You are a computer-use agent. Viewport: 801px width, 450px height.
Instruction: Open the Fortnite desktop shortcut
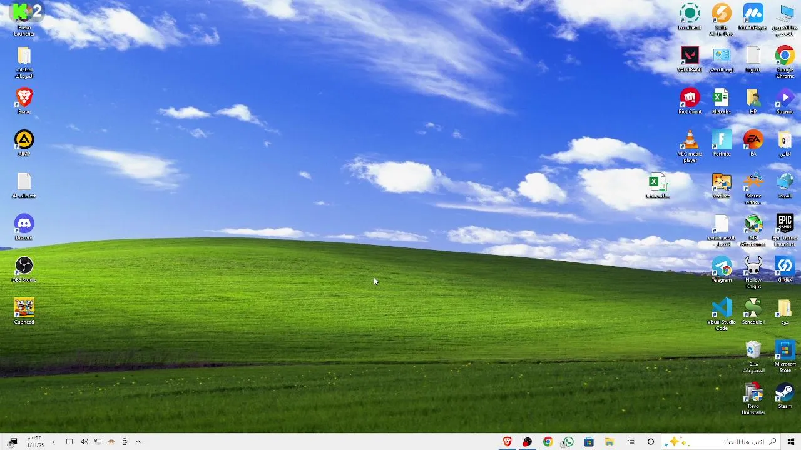(x=722, y=143)
